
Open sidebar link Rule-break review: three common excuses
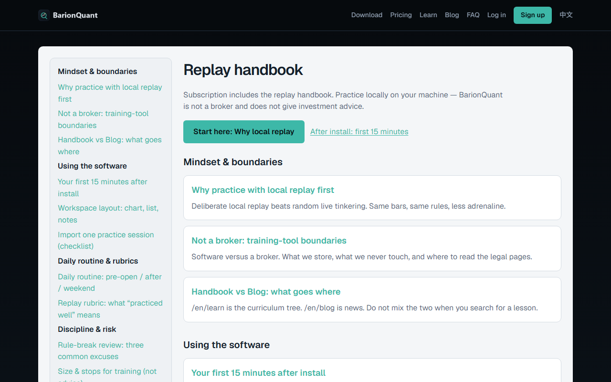tap(101, 350)
